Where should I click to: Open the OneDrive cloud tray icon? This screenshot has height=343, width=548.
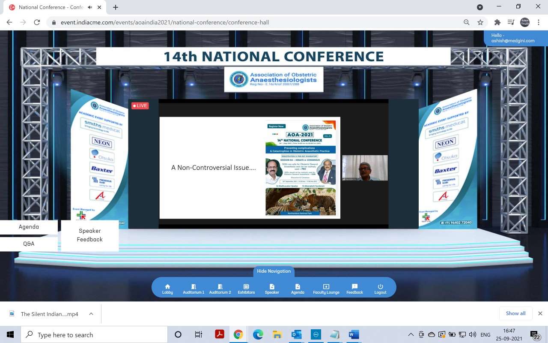tap(432, 335)
